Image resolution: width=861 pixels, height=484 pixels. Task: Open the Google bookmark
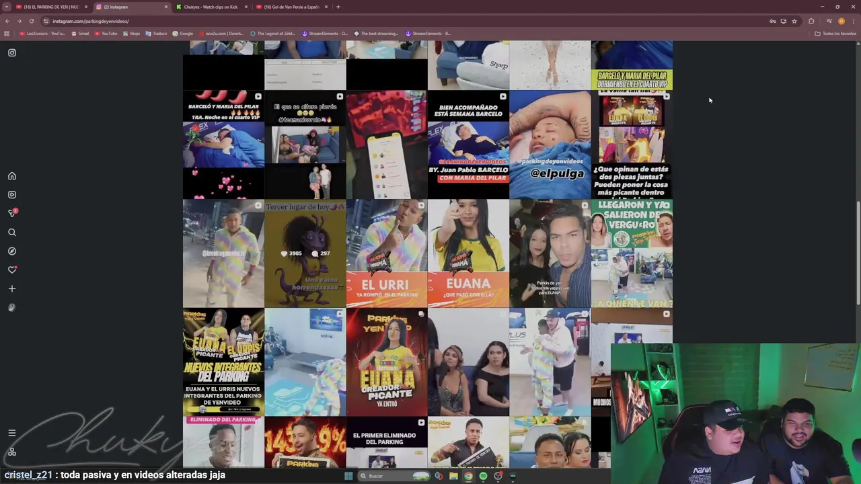coord(183,34)
